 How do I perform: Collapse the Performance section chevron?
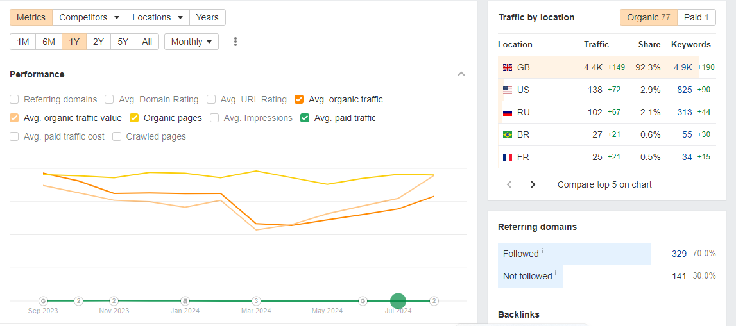point(461,74)
